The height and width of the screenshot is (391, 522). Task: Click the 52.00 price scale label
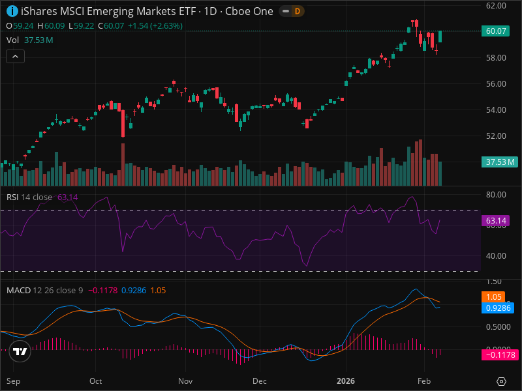click(x=496, y=136)
